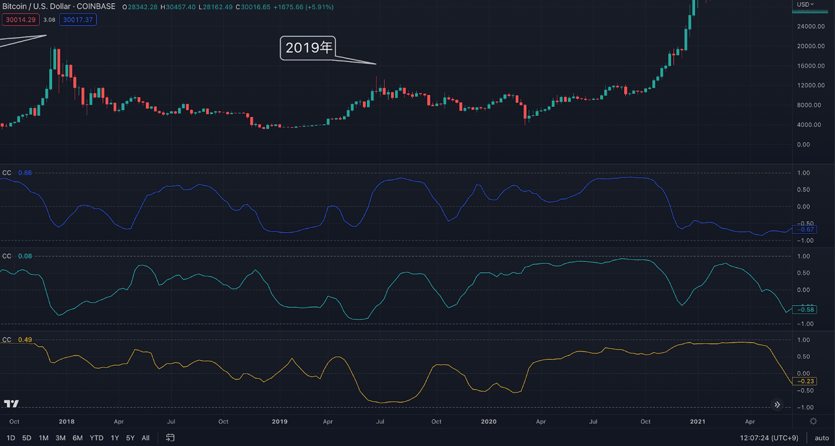Open chart settings gear icon
835x446 pixels.
click(813, 421)
